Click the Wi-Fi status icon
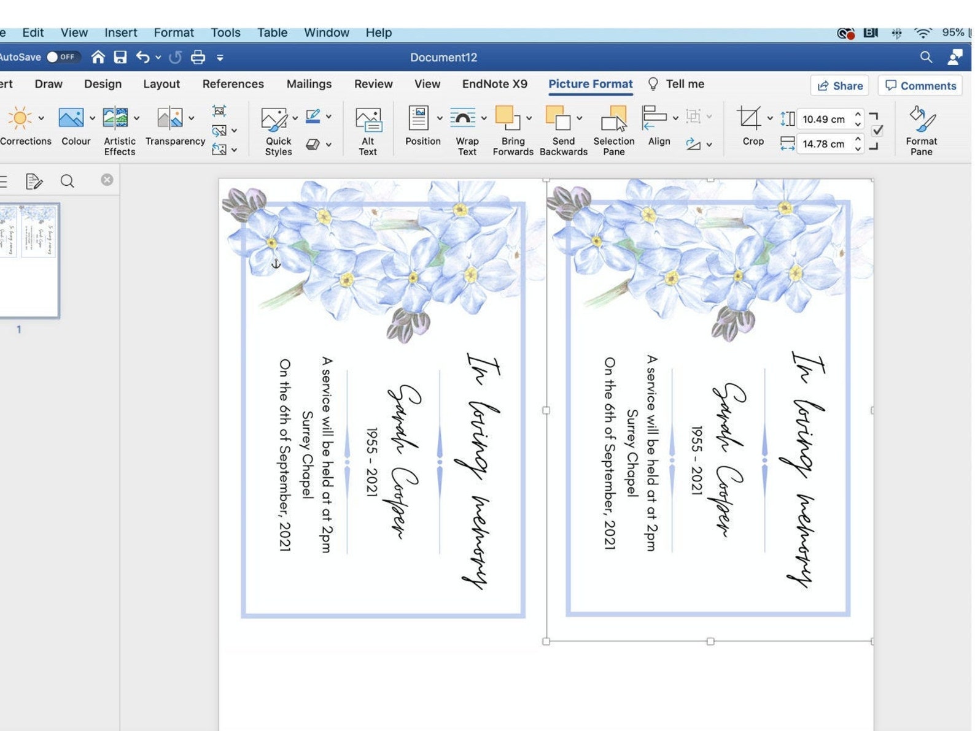 click(x=922, y=33)
